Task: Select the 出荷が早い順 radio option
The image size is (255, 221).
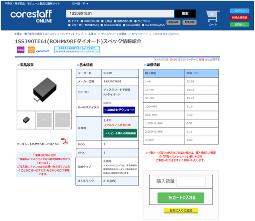Action: pyautogui.click(x=82, y=21)
